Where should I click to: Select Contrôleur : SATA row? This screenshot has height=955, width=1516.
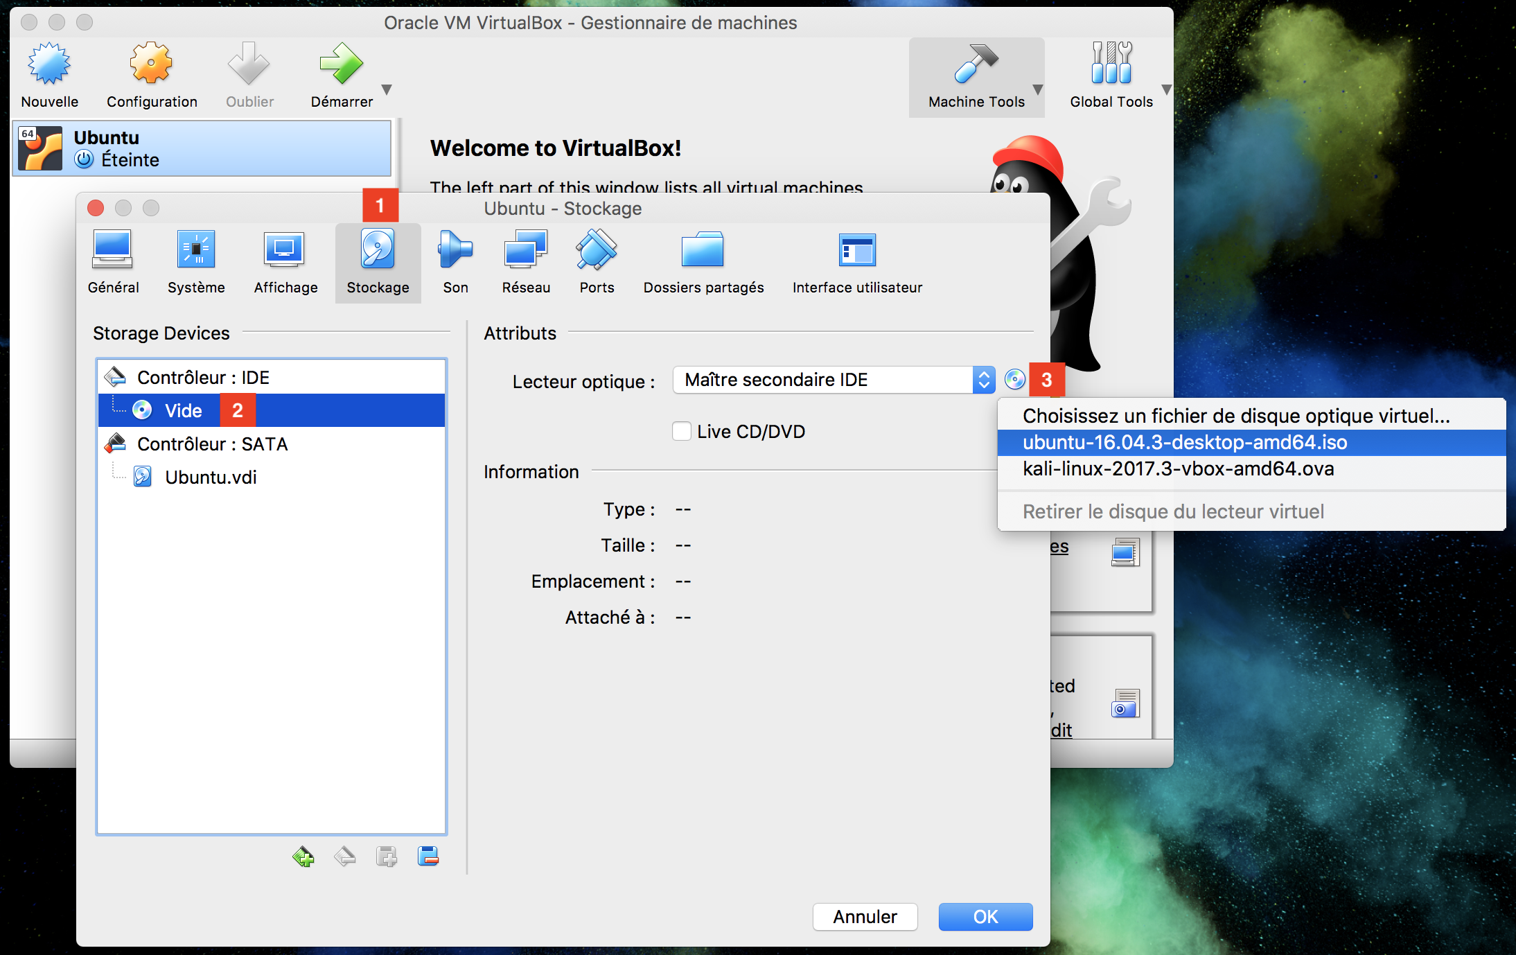(x=272, y=444)
